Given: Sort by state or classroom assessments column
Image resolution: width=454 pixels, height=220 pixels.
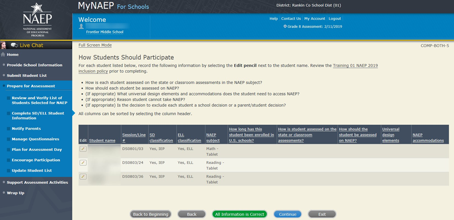Looking at the screenshot, I should click(307, 135).
